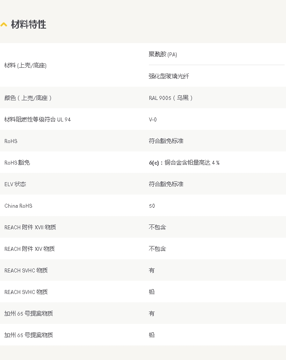Select the V-0 flammability value

click(152, 119)
